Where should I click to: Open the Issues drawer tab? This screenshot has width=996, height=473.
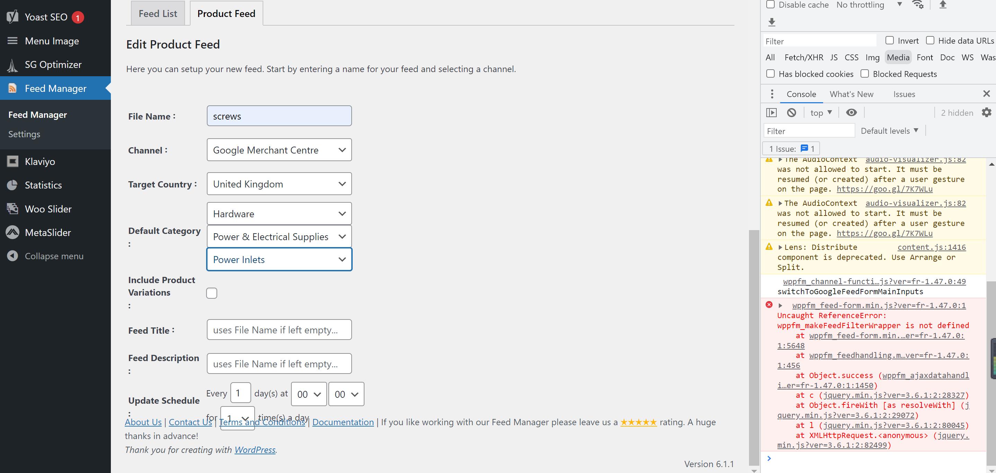(x=904, y=94)
